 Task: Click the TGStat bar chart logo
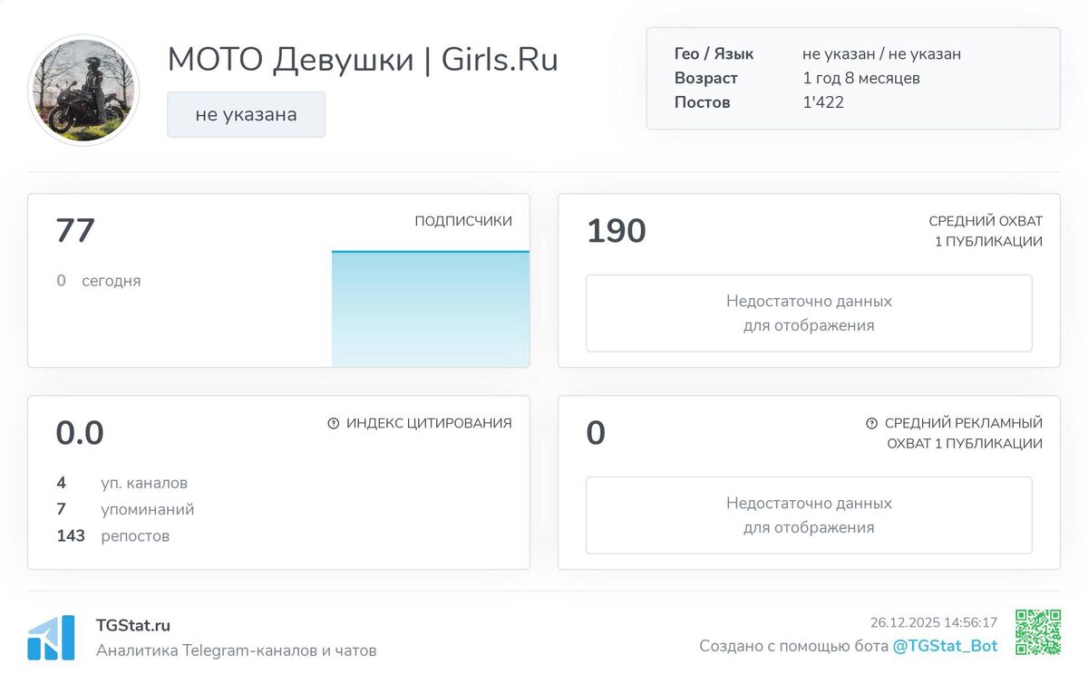pyautogui.click(x=51, y=638)
